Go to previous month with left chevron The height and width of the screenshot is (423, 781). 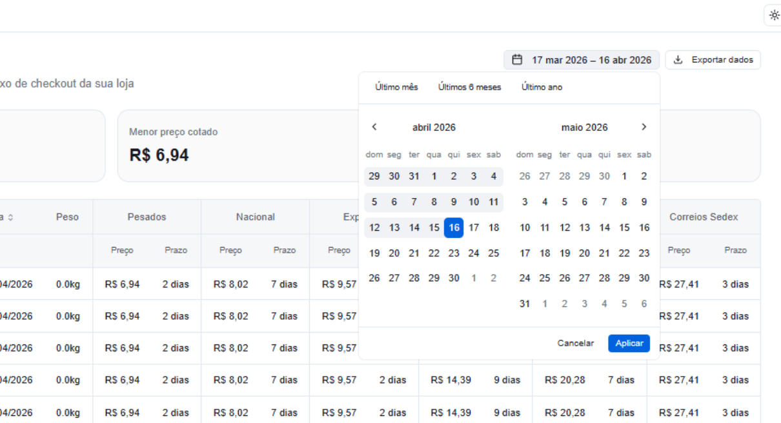click(x=374, y=127)
